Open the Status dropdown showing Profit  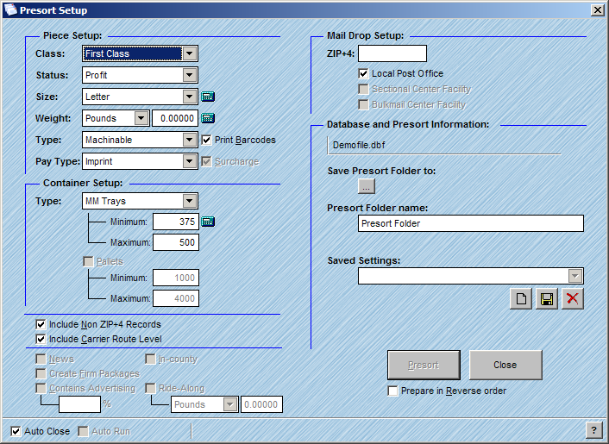[x=190, y=75]
